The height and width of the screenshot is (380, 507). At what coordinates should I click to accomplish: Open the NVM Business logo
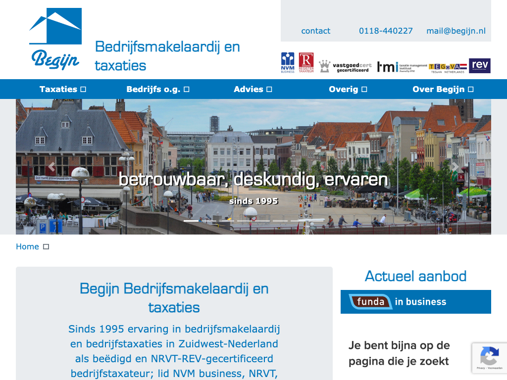coord(288,63)
